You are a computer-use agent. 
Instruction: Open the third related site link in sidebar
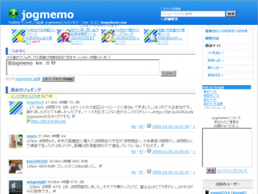215,68
